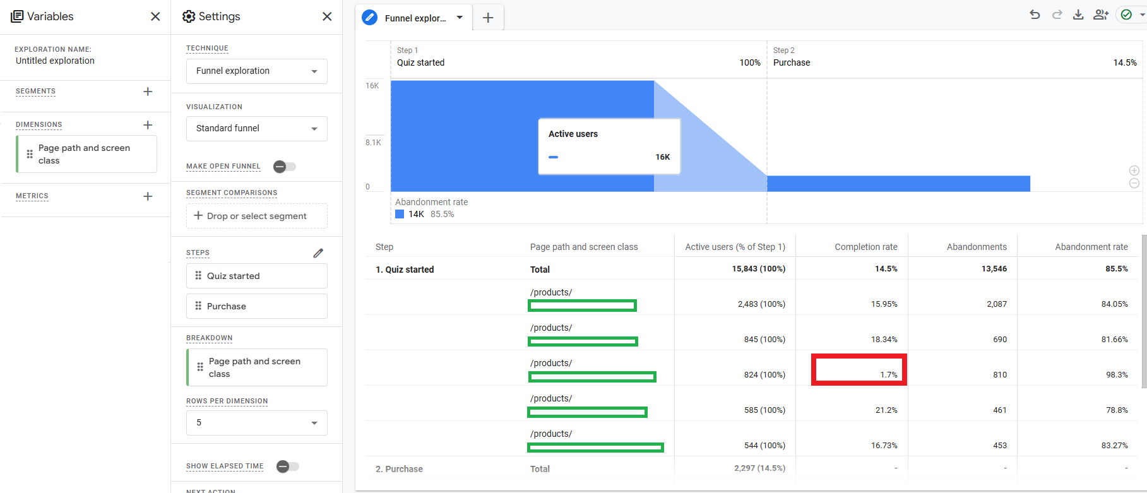Download the exploration data
The height and width of the screenshot is (493, 1147).
1078,15
